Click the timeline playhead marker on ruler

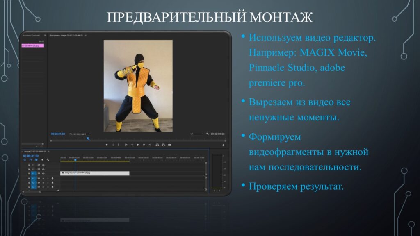point(75,160)
